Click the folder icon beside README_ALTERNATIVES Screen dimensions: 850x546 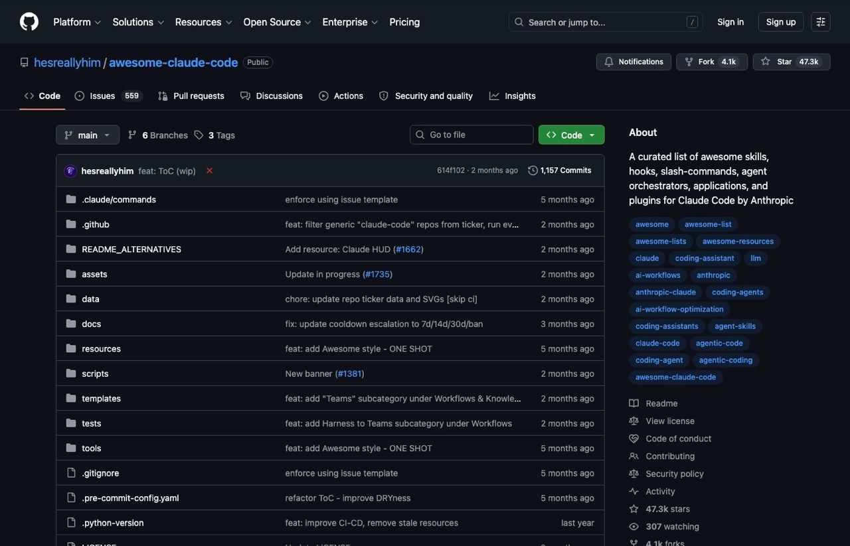coord(71,249)
